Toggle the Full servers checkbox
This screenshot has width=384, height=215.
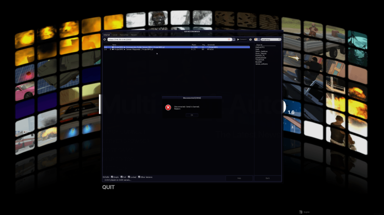click(x=121, y=177)
